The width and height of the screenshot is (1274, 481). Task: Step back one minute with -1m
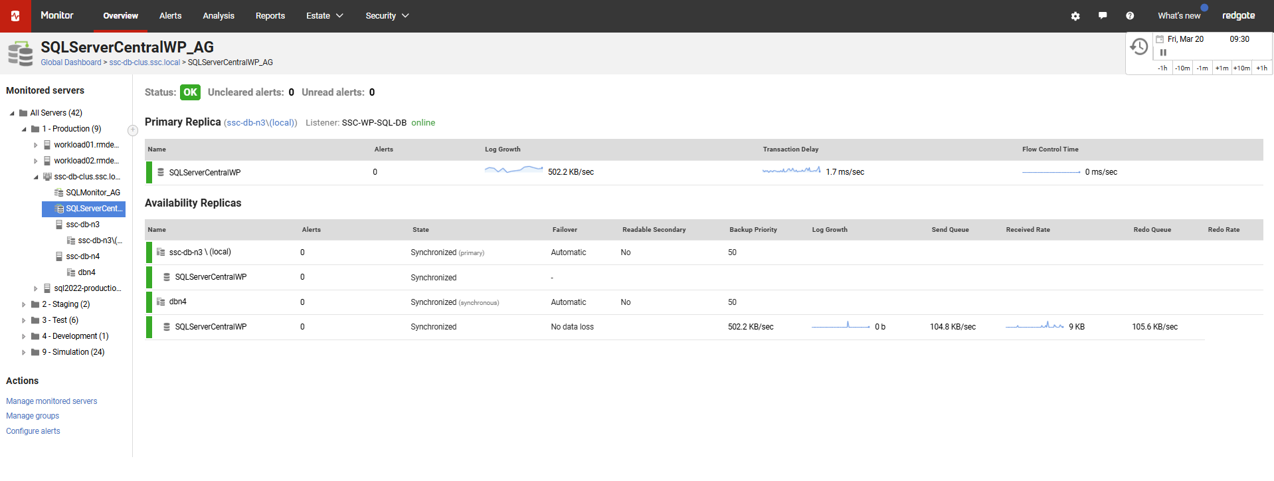point(1202,68)
